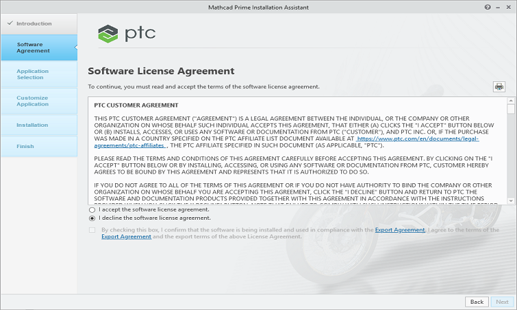Click the PTC logo
The image size is (517, 310).
click(x=127, y=33)
